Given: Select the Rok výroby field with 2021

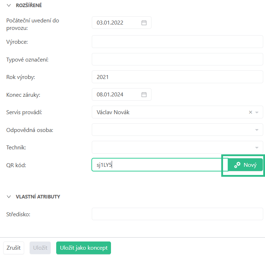Looking at the screenshot, I should (177, 77).
